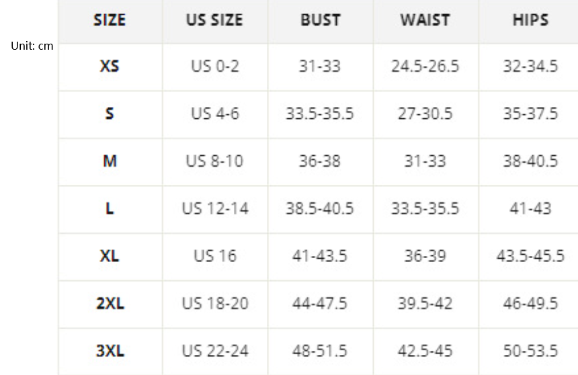Image resolution: width=578 pixels, height=375 pixels.
Task: Select the 2XL size row label
Action: click(110, 304)
